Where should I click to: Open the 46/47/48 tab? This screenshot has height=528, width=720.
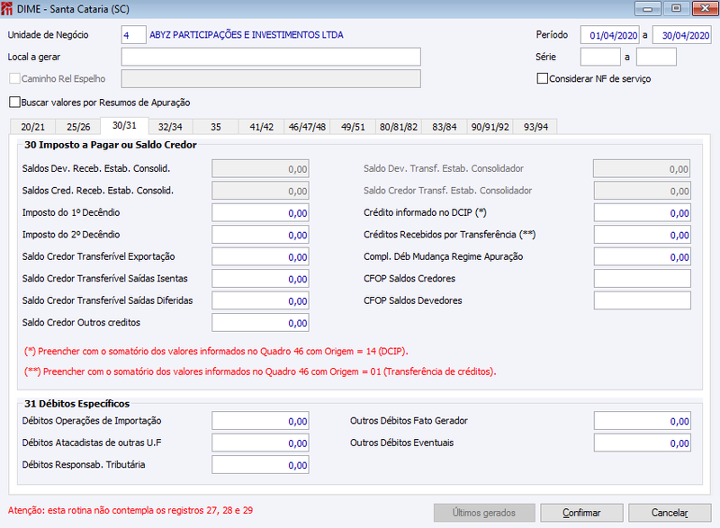(307, 127)
